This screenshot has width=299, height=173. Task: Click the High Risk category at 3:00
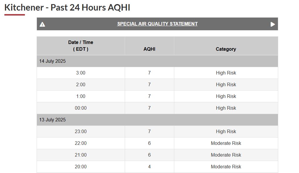[x=226, y=73]
